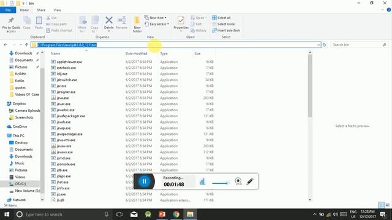Open the Move to dropdown
The image size is (392, 220).
pyautogui.click(x=83, y=29)
